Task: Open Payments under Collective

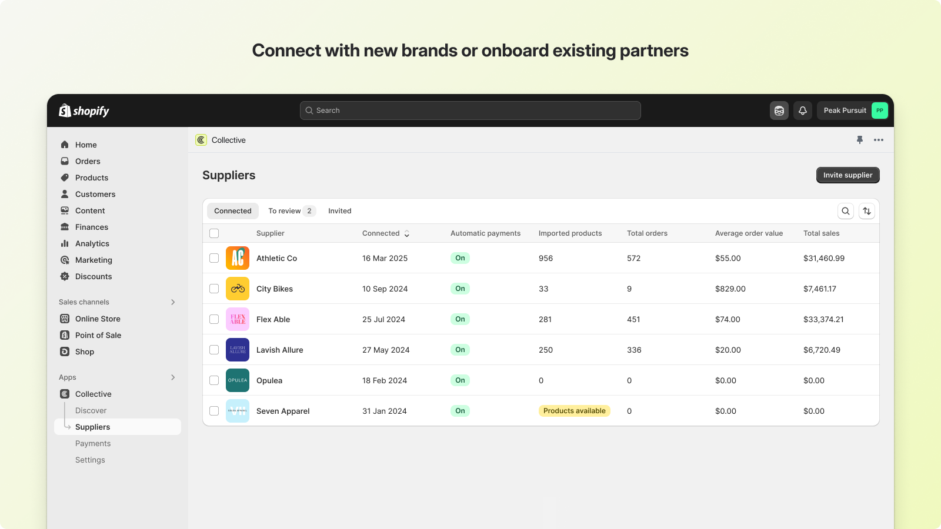Action: (93, 443)
